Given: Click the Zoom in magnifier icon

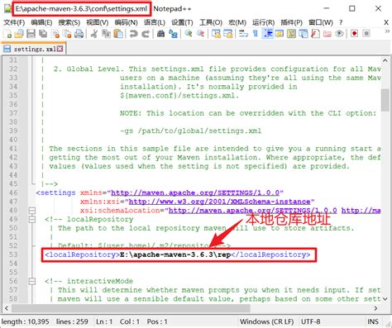Looking at the screenshot, I should pos(189,34).
